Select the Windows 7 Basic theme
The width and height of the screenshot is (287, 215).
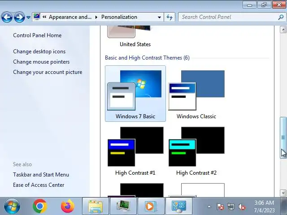135,94
